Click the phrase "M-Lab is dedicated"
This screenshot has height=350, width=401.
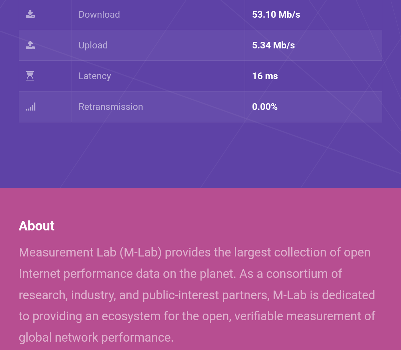point(324,295)
